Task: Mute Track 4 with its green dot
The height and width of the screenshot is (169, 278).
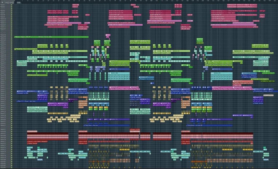Action: 12,7
